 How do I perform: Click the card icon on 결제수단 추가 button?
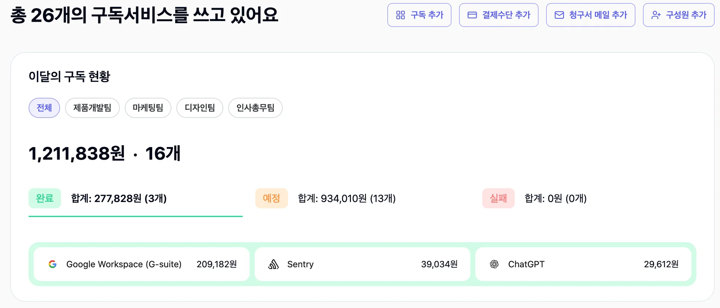pyautogui.click(x=472, y=15)
